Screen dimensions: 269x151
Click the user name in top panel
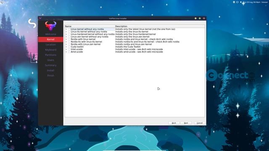pos(264,2)
